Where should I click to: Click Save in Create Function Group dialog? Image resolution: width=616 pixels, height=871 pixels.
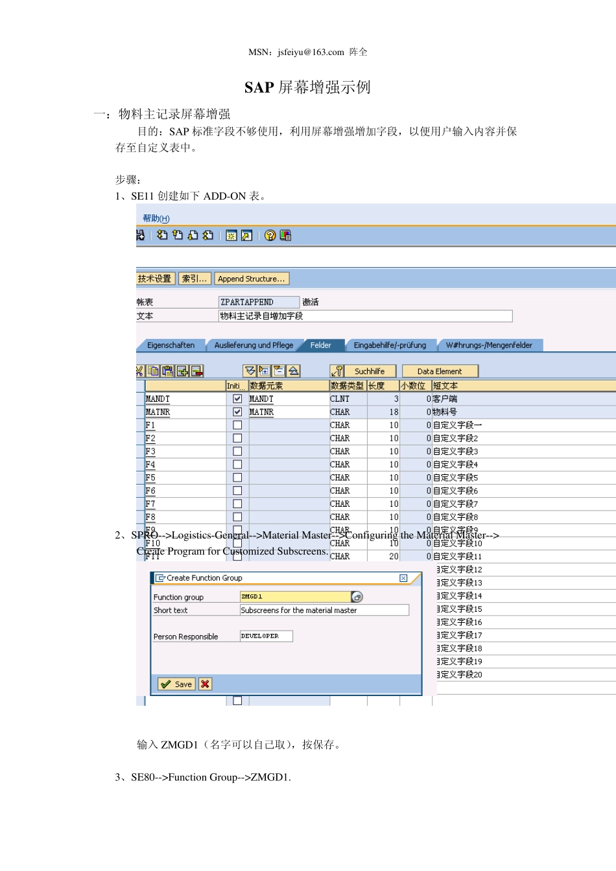point(176,684)
